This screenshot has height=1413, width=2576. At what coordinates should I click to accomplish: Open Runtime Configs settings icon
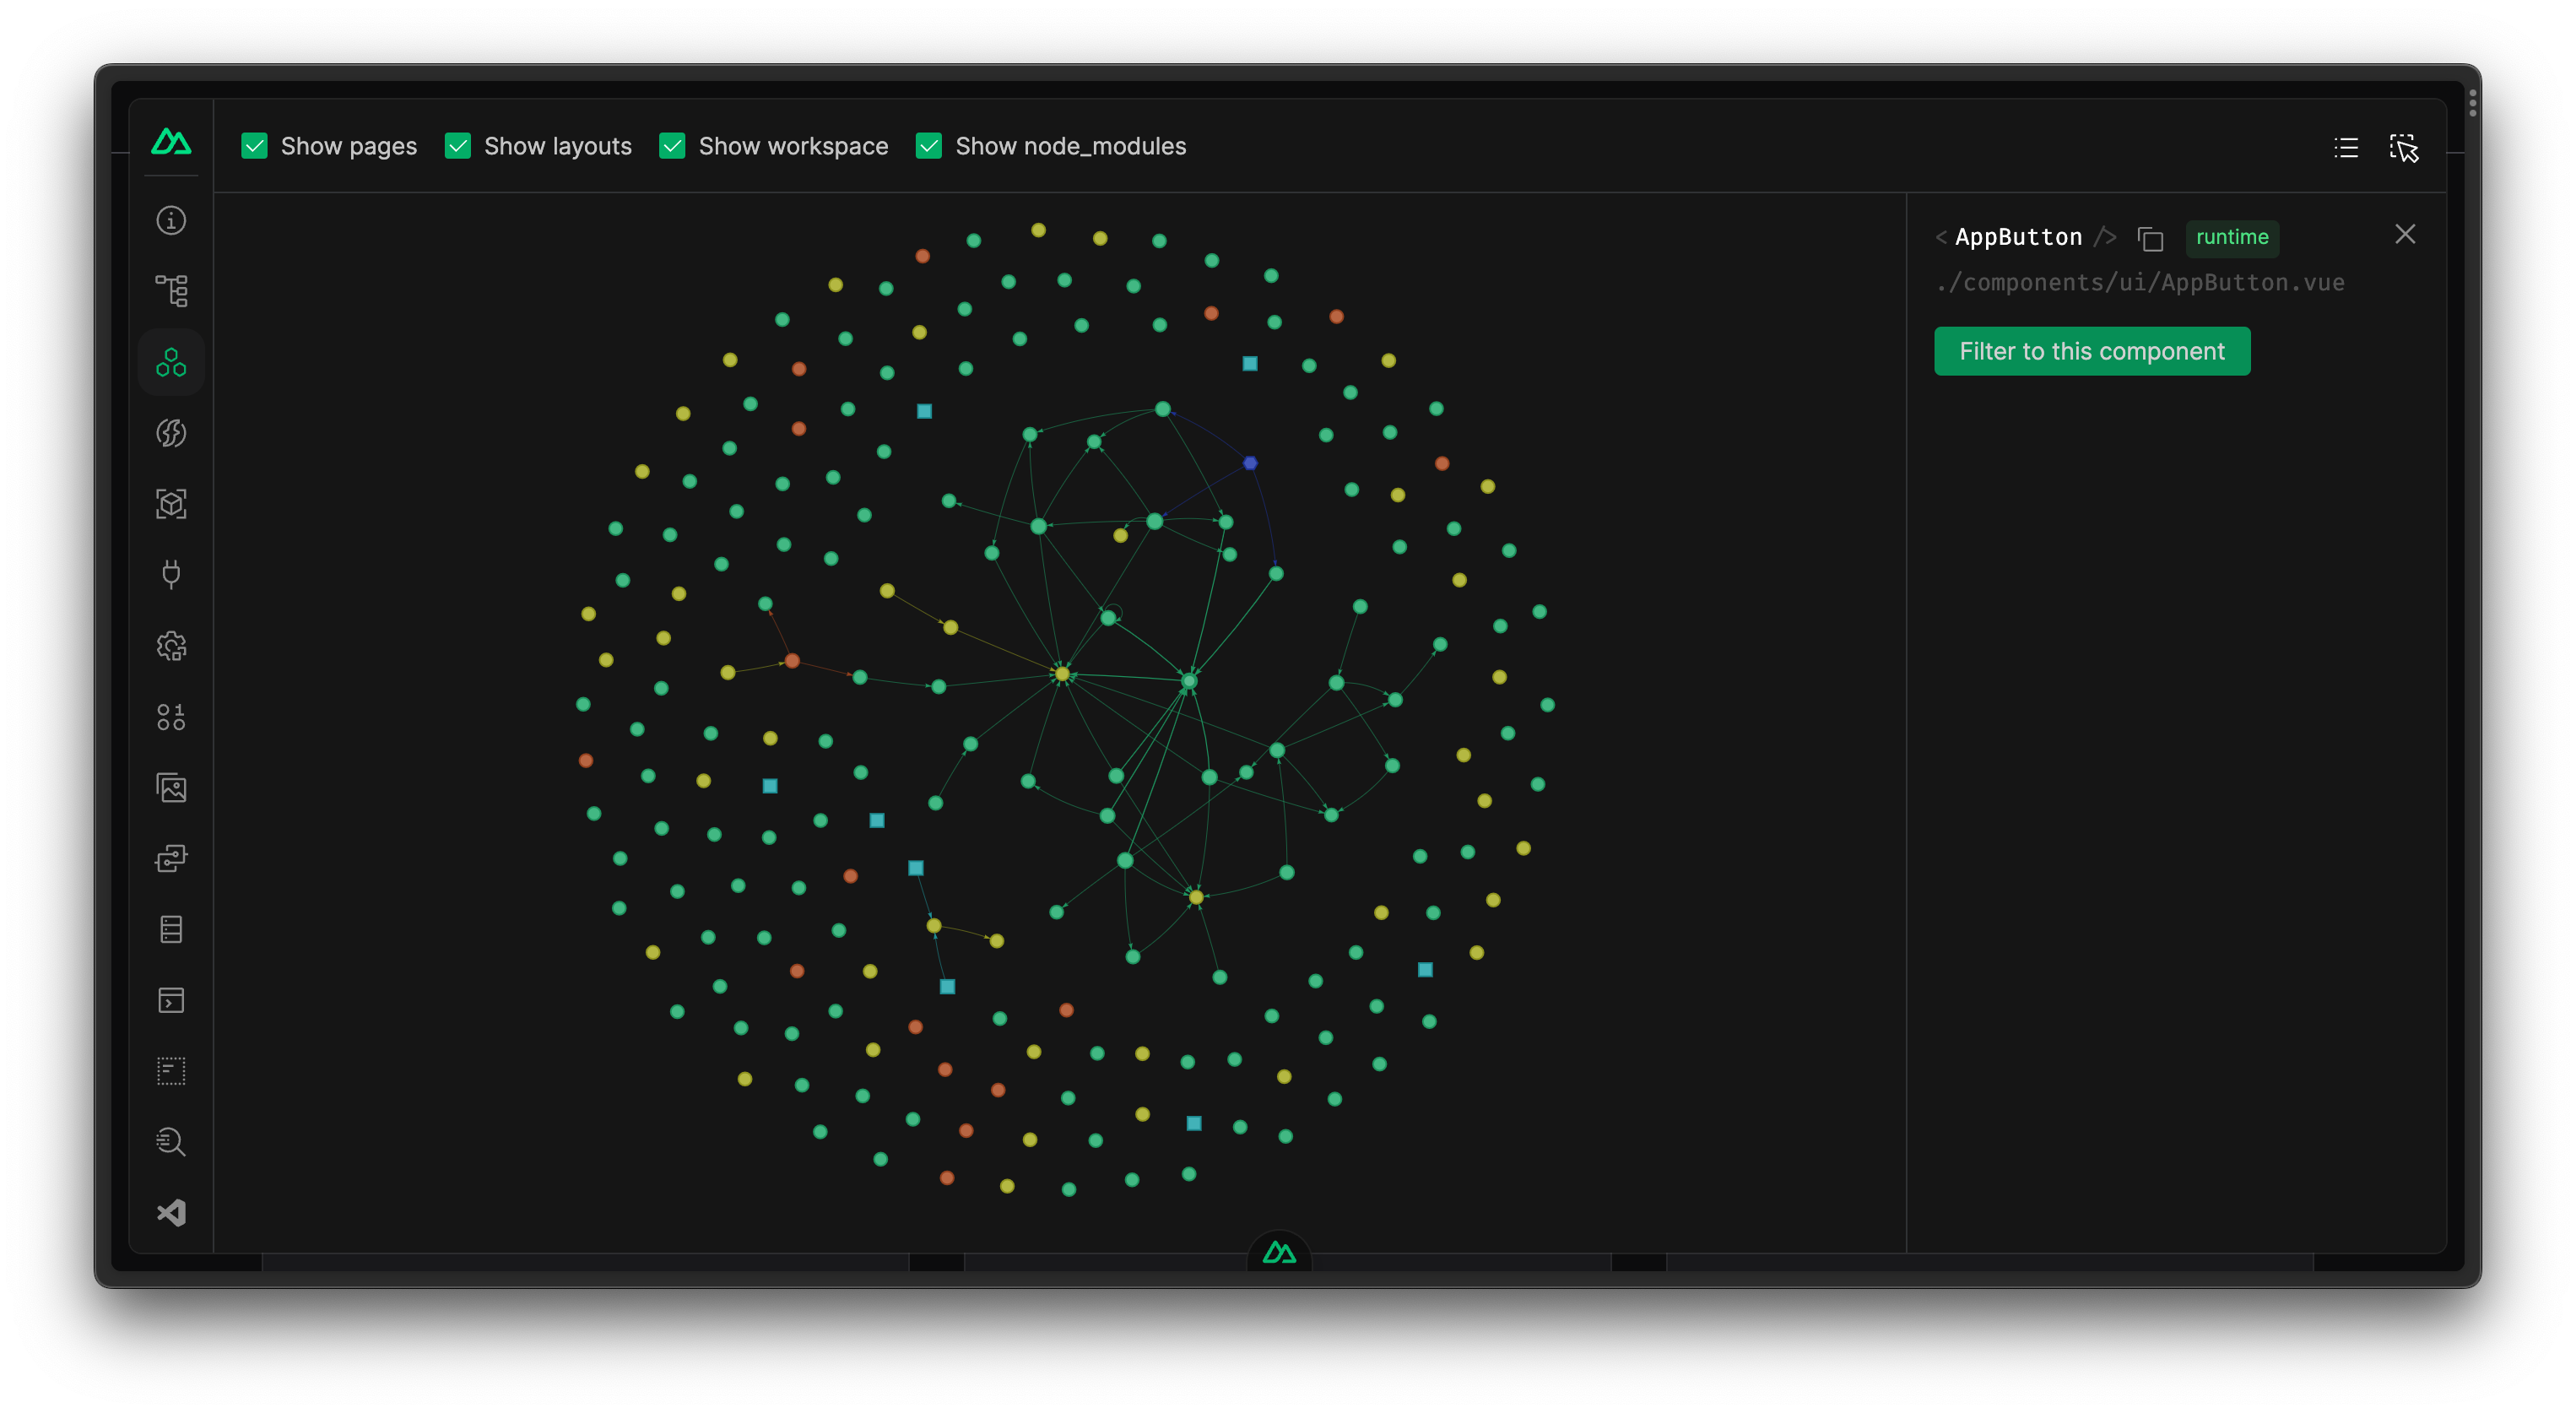point(171,646)
